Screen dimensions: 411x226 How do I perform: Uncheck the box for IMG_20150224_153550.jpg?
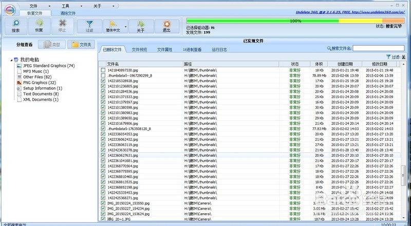point(103,203)
